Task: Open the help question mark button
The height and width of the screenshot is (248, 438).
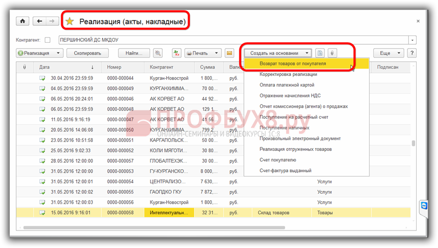Action: coord(412,53)
